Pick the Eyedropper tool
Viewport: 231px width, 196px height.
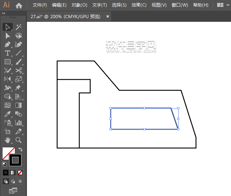click(7, 114)
